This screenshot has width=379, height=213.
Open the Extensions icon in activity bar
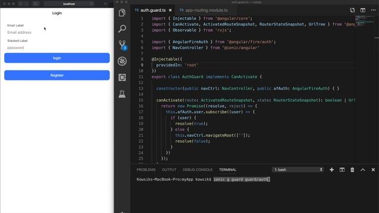coord(122,78)
